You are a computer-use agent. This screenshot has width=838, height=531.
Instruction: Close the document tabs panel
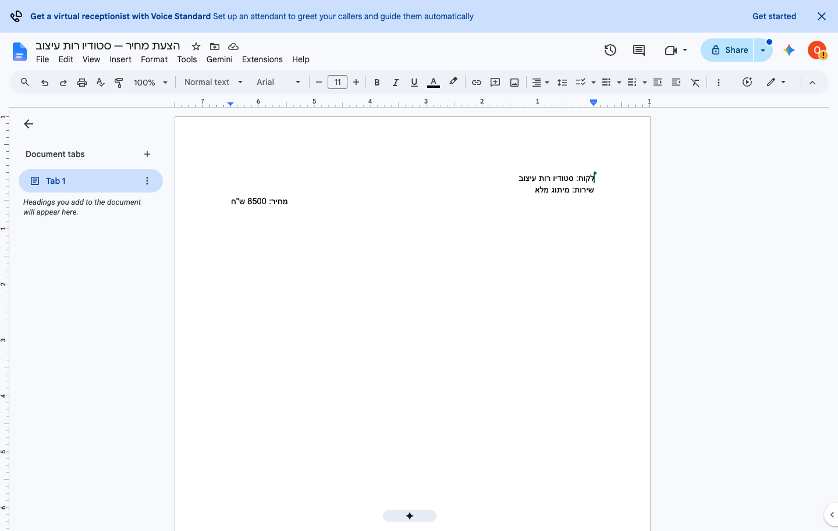(x=29, y=124)
